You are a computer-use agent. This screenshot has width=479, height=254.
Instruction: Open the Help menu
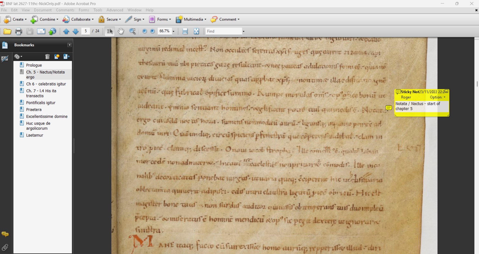click(149, 10)
